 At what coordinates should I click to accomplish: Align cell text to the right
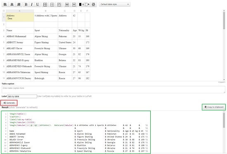click(19, 5)
